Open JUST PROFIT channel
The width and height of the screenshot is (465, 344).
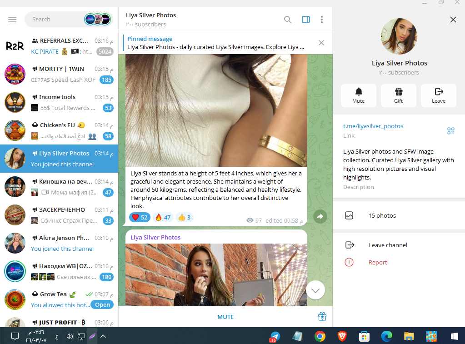pyautogui.click(x=59, y=320)
